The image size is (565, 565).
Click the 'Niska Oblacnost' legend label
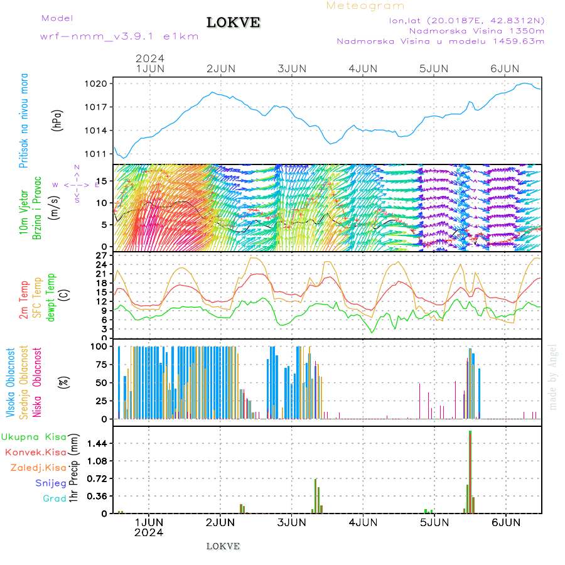[37, 382]
